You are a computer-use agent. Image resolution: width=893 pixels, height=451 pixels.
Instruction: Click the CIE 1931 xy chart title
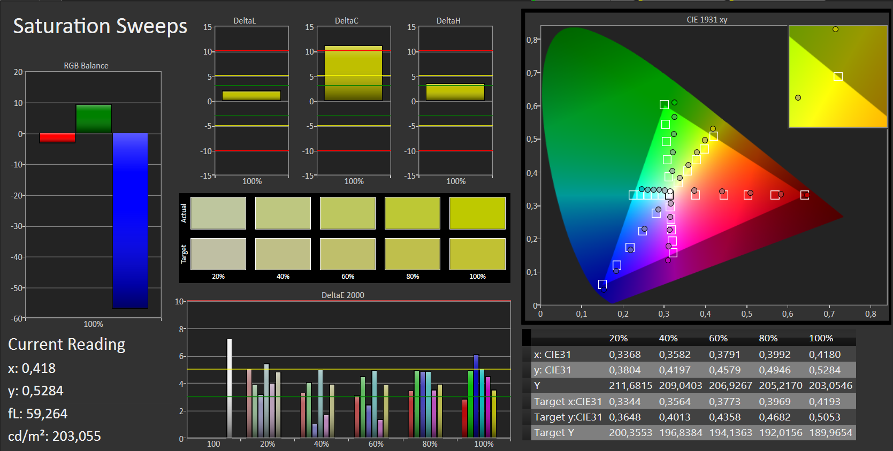point(707,20)
